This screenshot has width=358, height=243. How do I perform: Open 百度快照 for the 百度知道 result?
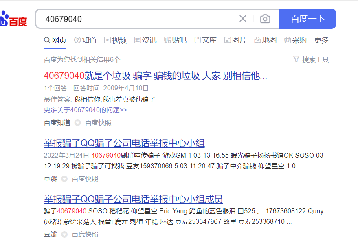click(99, 123)
